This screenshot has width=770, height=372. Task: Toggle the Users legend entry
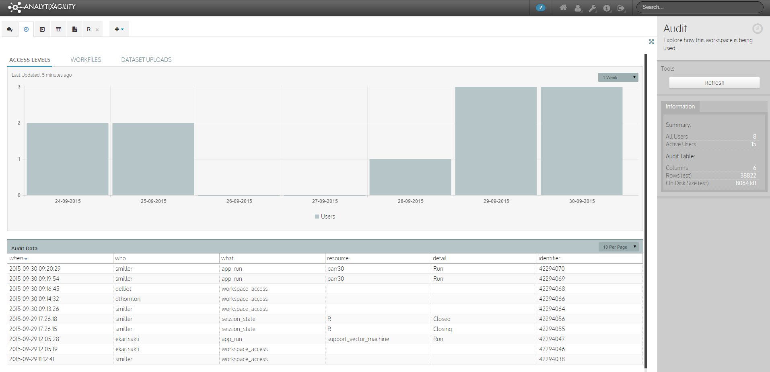325,217
